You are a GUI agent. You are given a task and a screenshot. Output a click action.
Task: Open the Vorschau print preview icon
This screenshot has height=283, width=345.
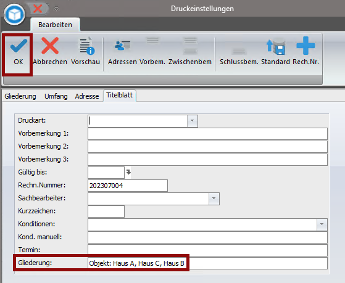(86, 46)
